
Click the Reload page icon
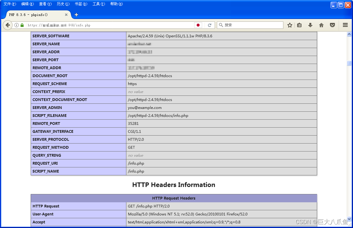tap(209, 25)
